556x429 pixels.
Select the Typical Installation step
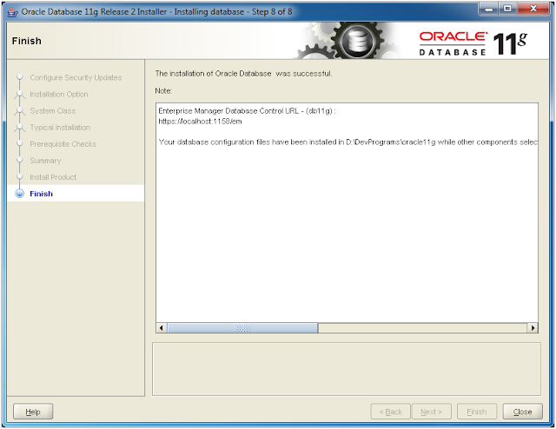click(60, 128)
